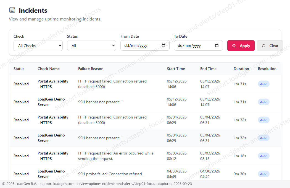290x188 pixels.
Task: Select LoadGen Demo Server row starting 04/30/2026
Action: tap(145, 172)
